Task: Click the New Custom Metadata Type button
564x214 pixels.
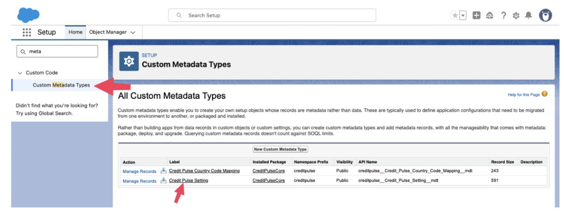Action: click(280, 149)
